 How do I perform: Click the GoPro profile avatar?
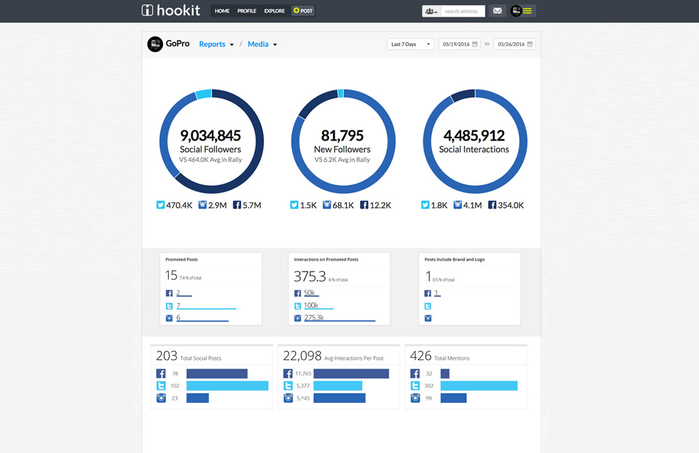coord(155,44)
